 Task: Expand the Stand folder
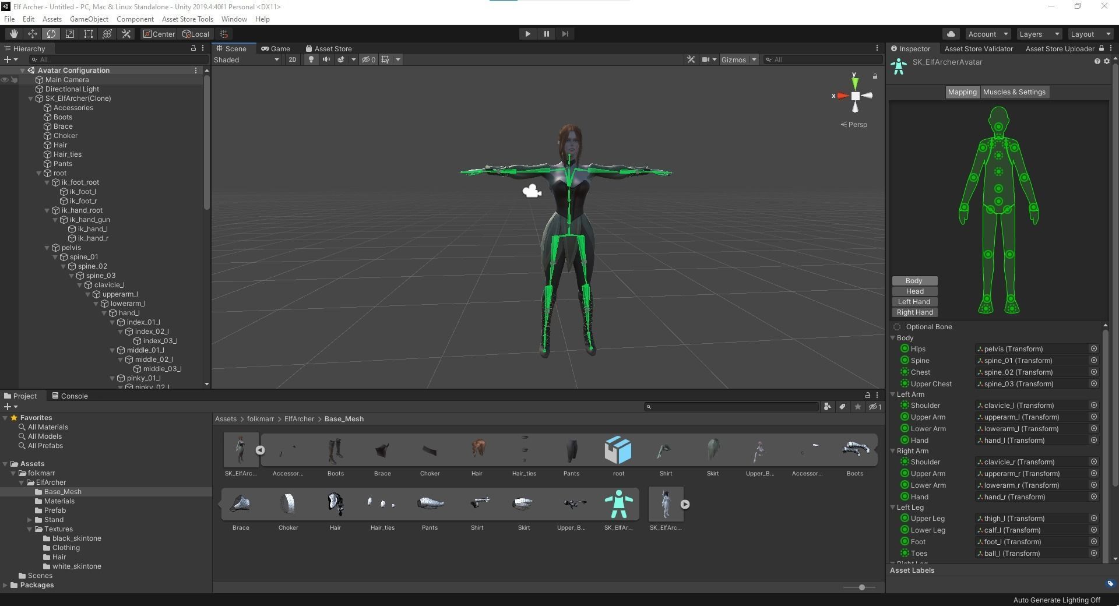tap(29, 520)
